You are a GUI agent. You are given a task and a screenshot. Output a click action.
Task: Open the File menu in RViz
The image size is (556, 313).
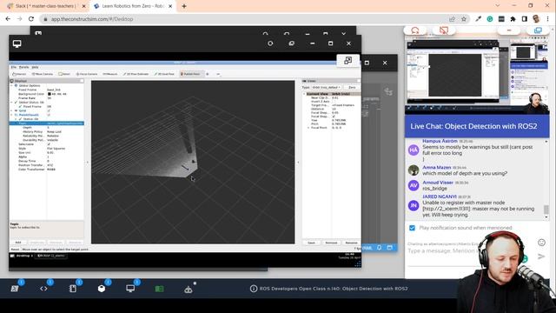[14, 67]
